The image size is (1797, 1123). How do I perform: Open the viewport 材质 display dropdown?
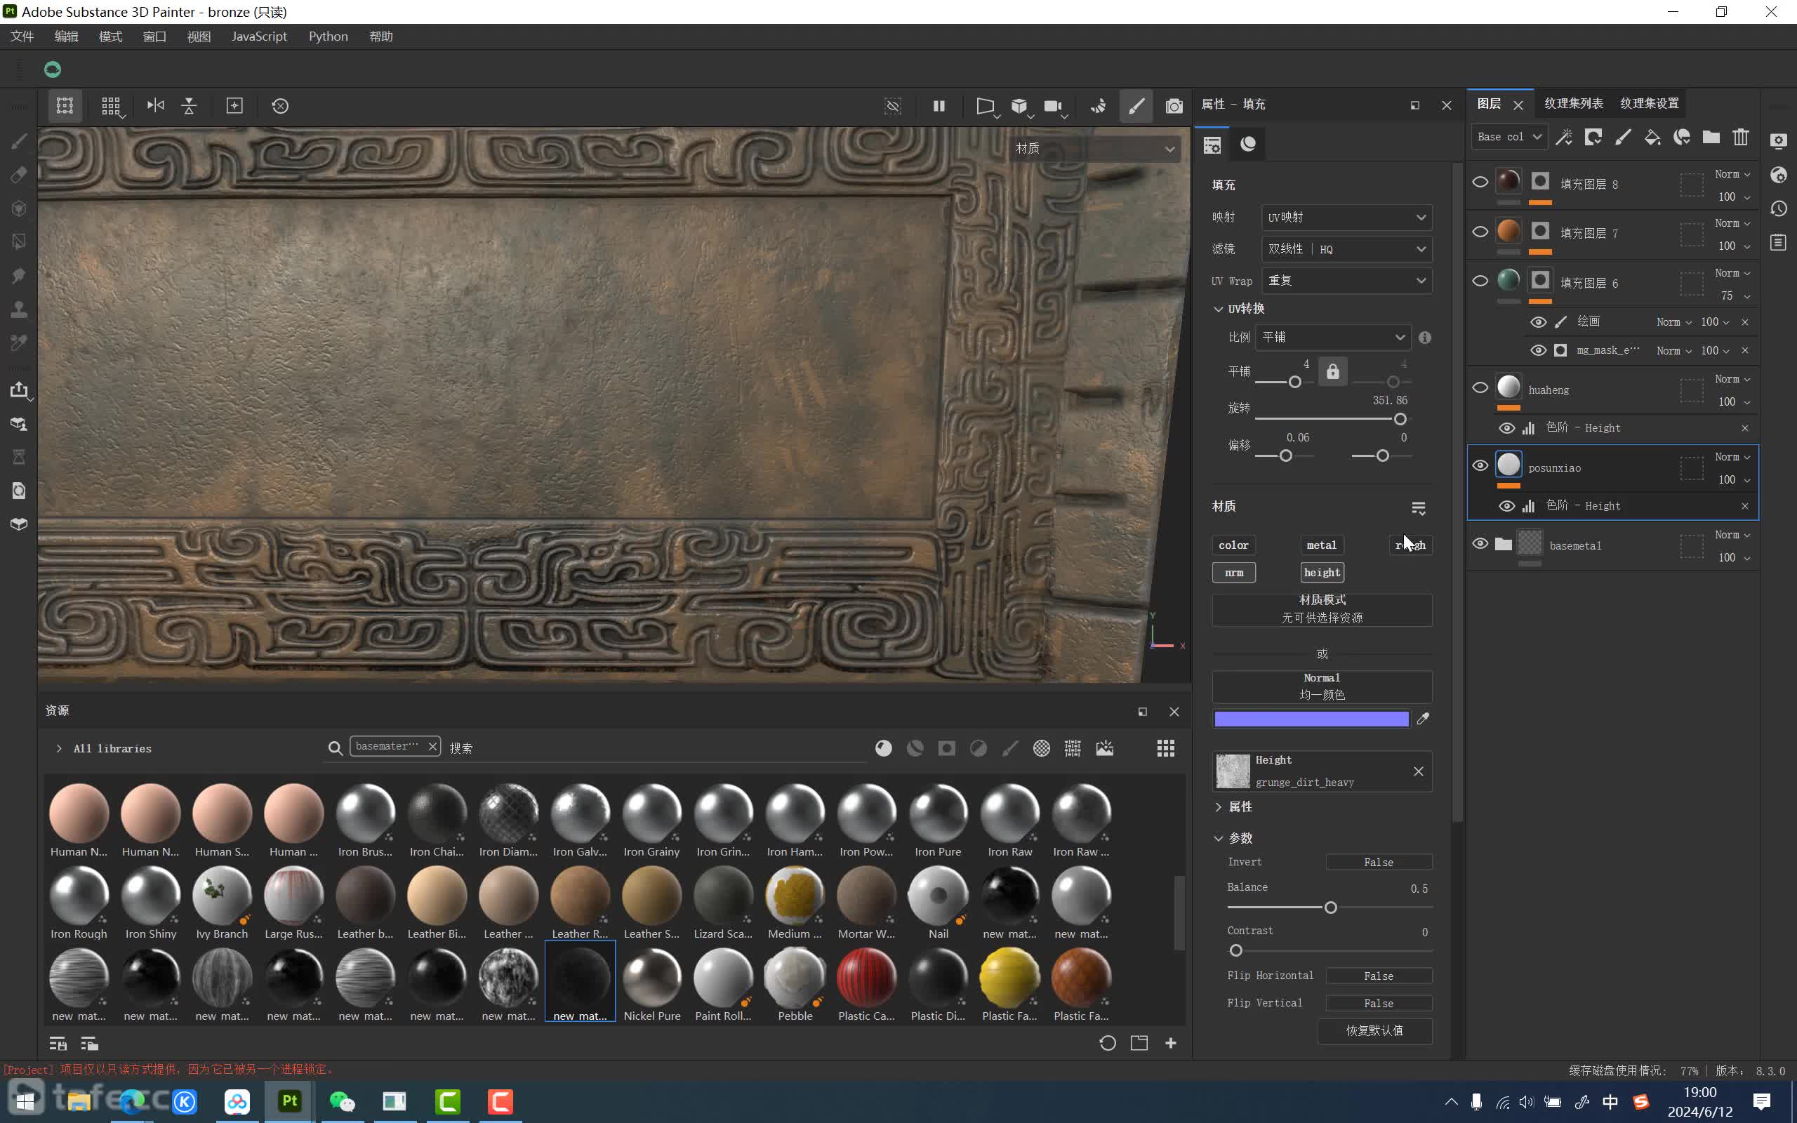coord(1094,149)
